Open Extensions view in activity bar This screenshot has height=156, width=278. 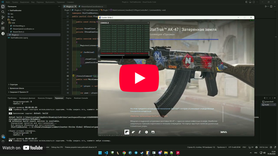click(x=3, y=28)
